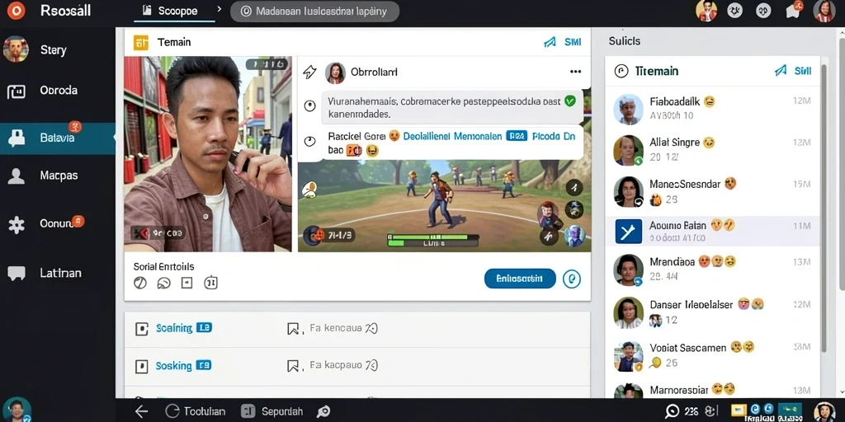Click the yellow folder icon in taskbar
The image size is (845, 422).
(x=738, y=410)
